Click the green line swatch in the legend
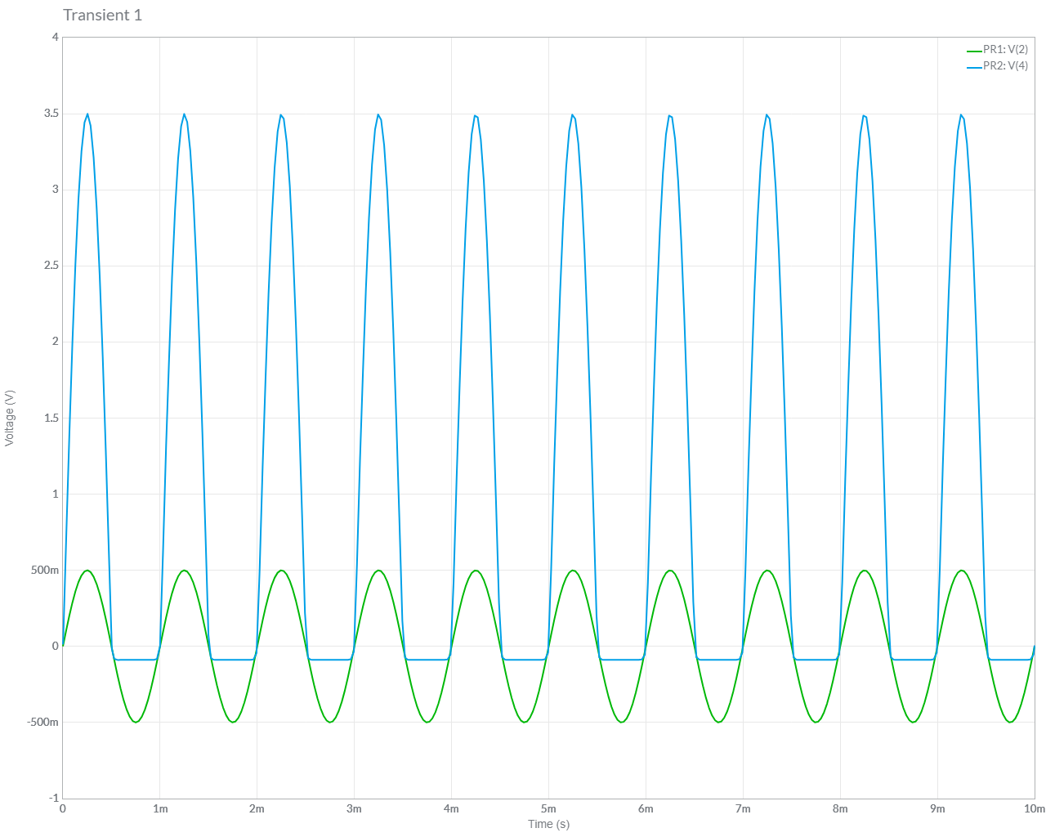The image size is (1046, 837). 973,51
